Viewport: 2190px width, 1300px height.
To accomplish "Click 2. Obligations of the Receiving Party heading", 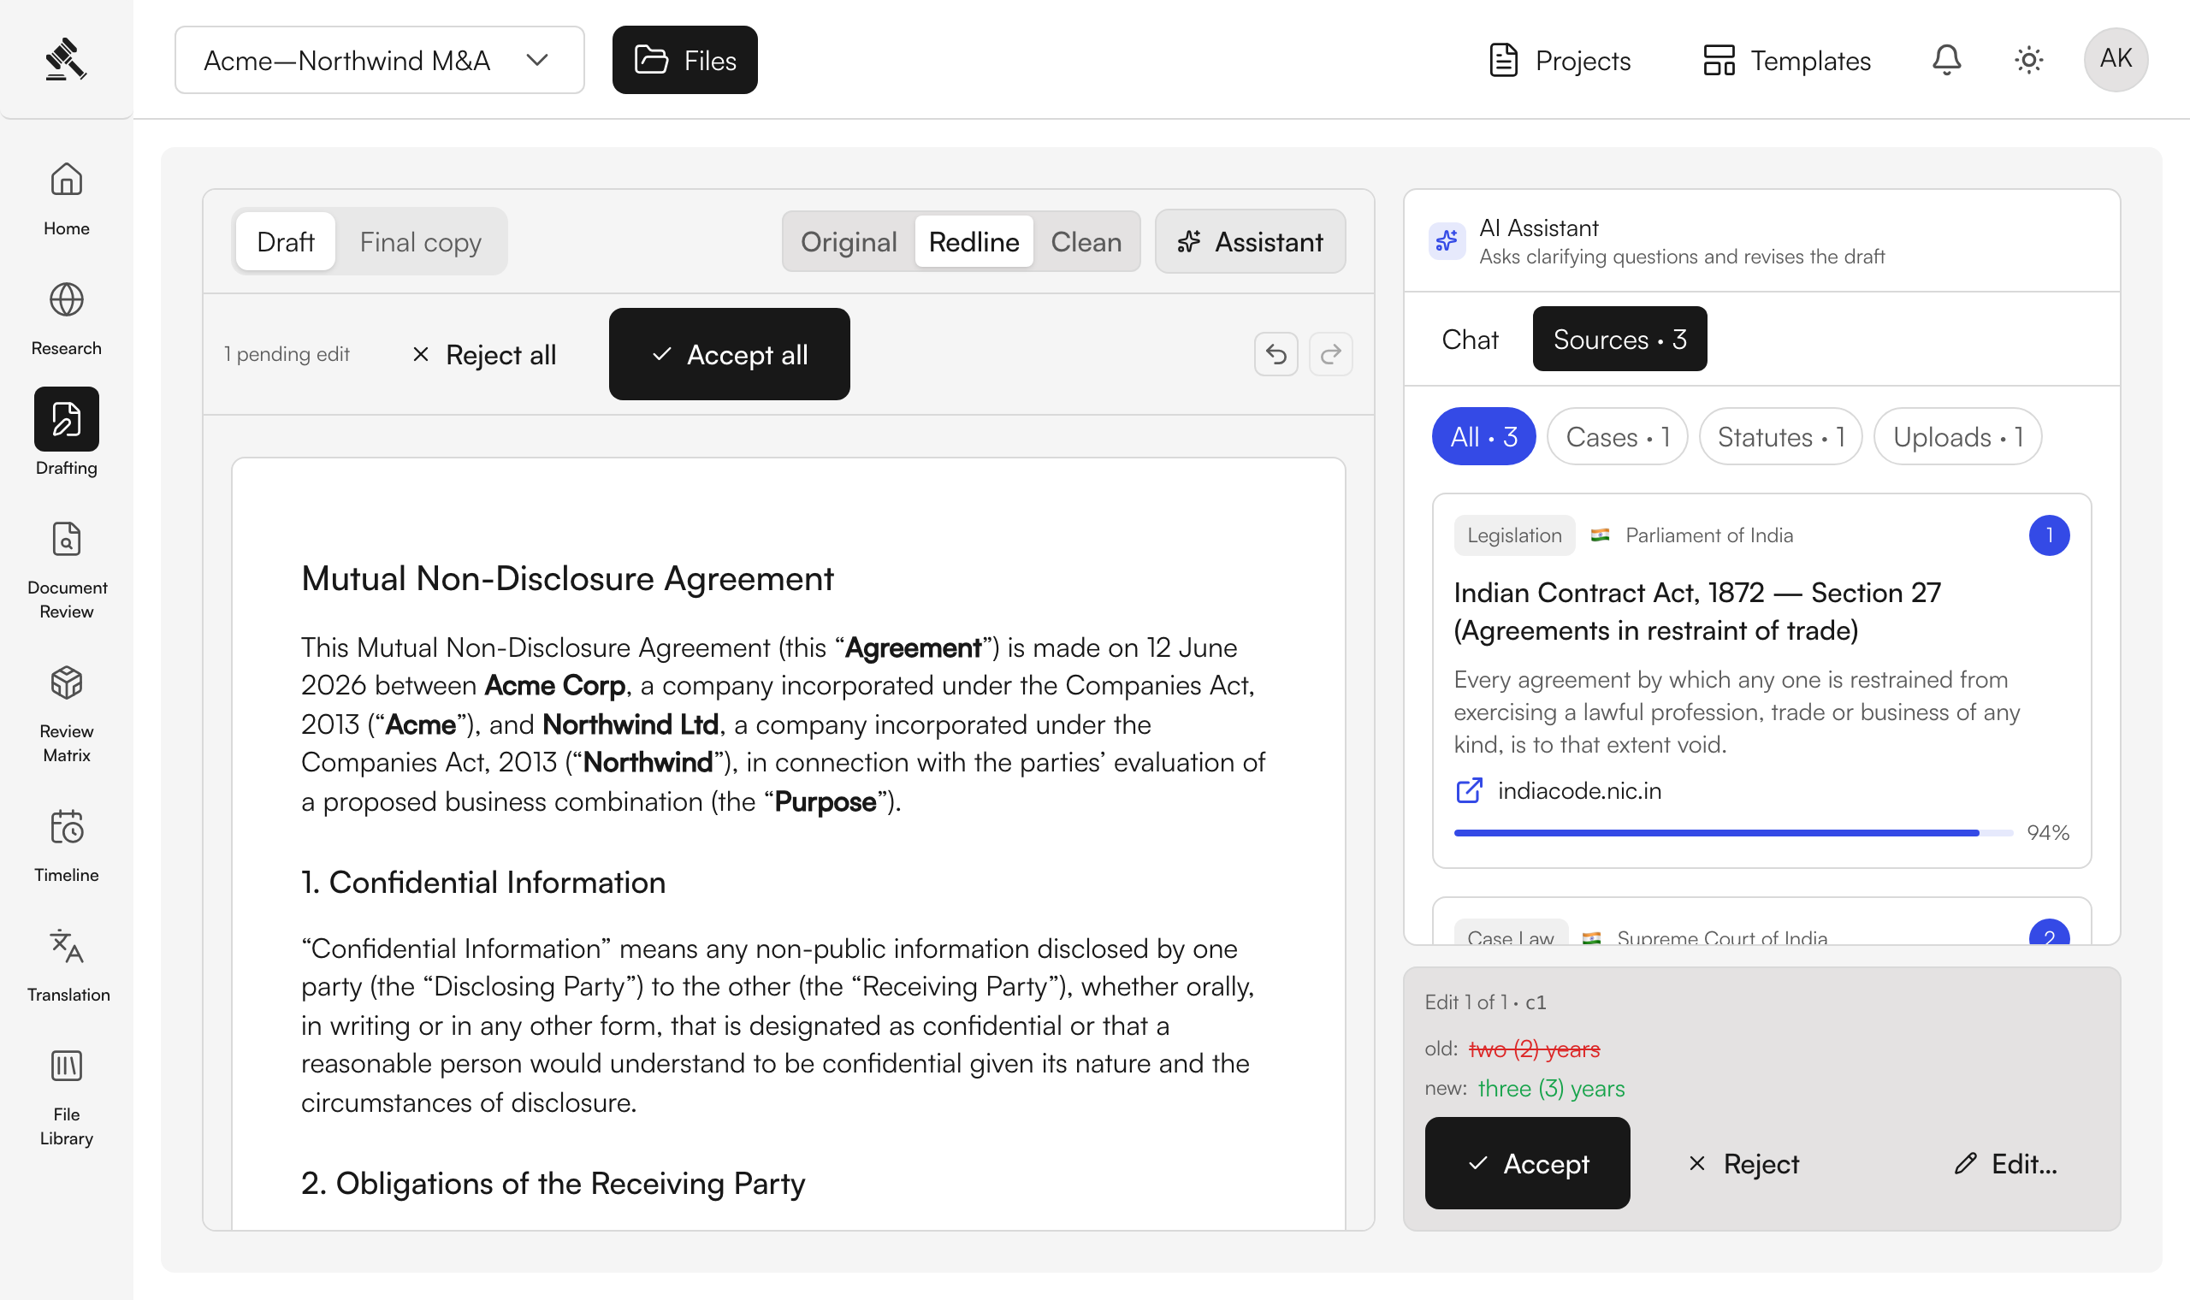I will (553, 1184).
